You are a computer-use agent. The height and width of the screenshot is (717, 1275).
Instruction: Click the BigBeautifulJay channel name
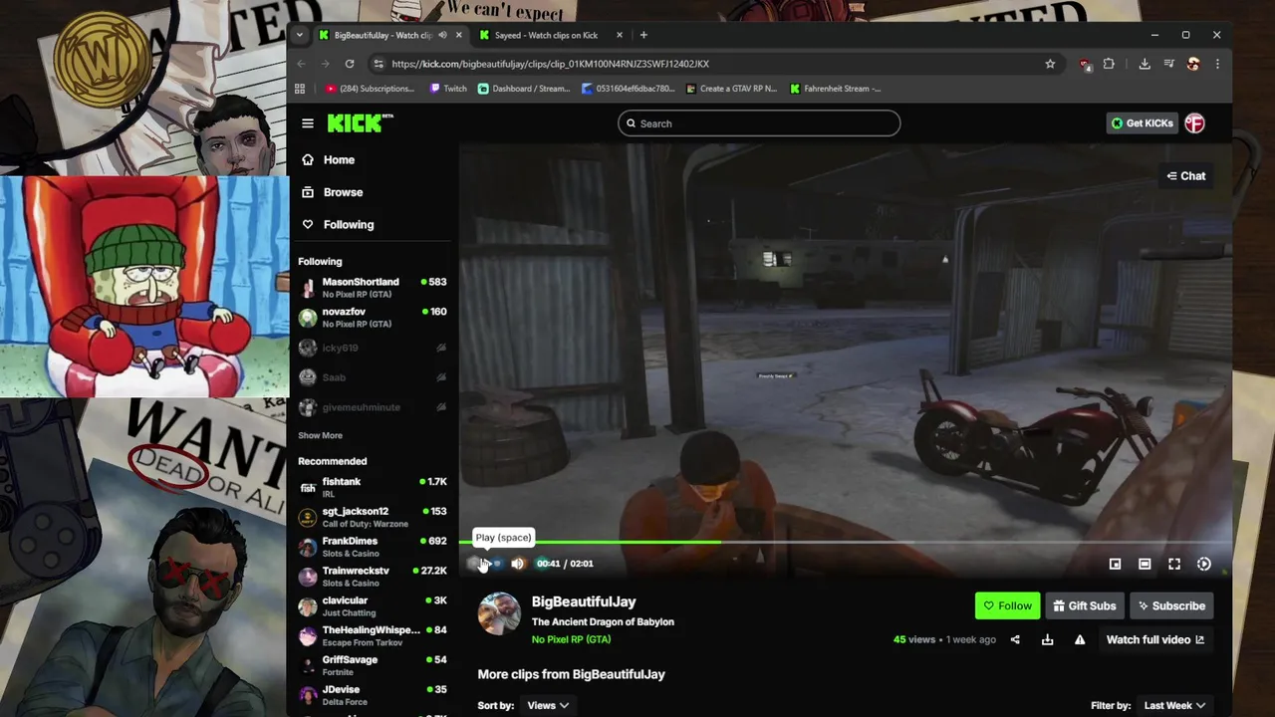584,601
